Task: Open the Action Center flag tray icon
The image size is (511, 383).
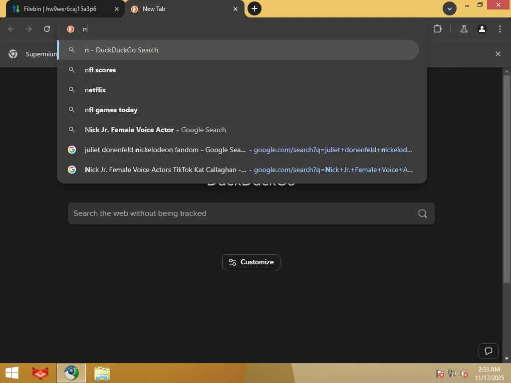Action: 440,373
